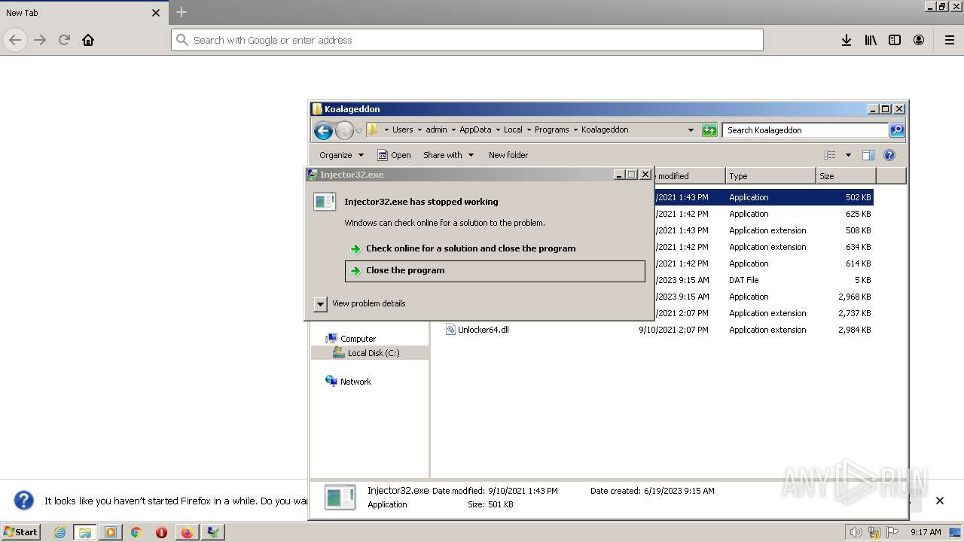Launch Internet Explorer from taskbar

pyautogui.click(x=59, y=532)
